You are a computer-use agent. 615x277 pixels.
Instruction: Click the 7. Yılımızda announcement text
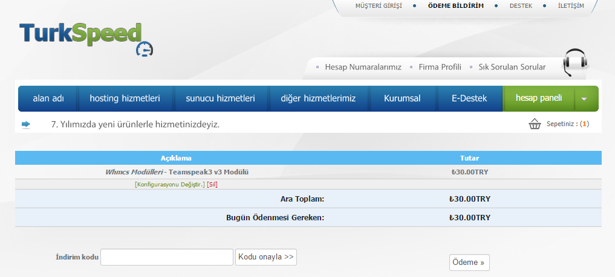(135, 125)
